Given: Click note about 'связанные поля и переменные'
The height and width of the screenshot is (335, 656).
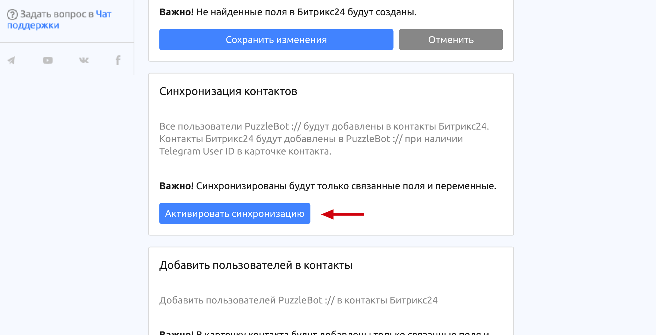Looking at the screenshot, I should pos(328,186).
